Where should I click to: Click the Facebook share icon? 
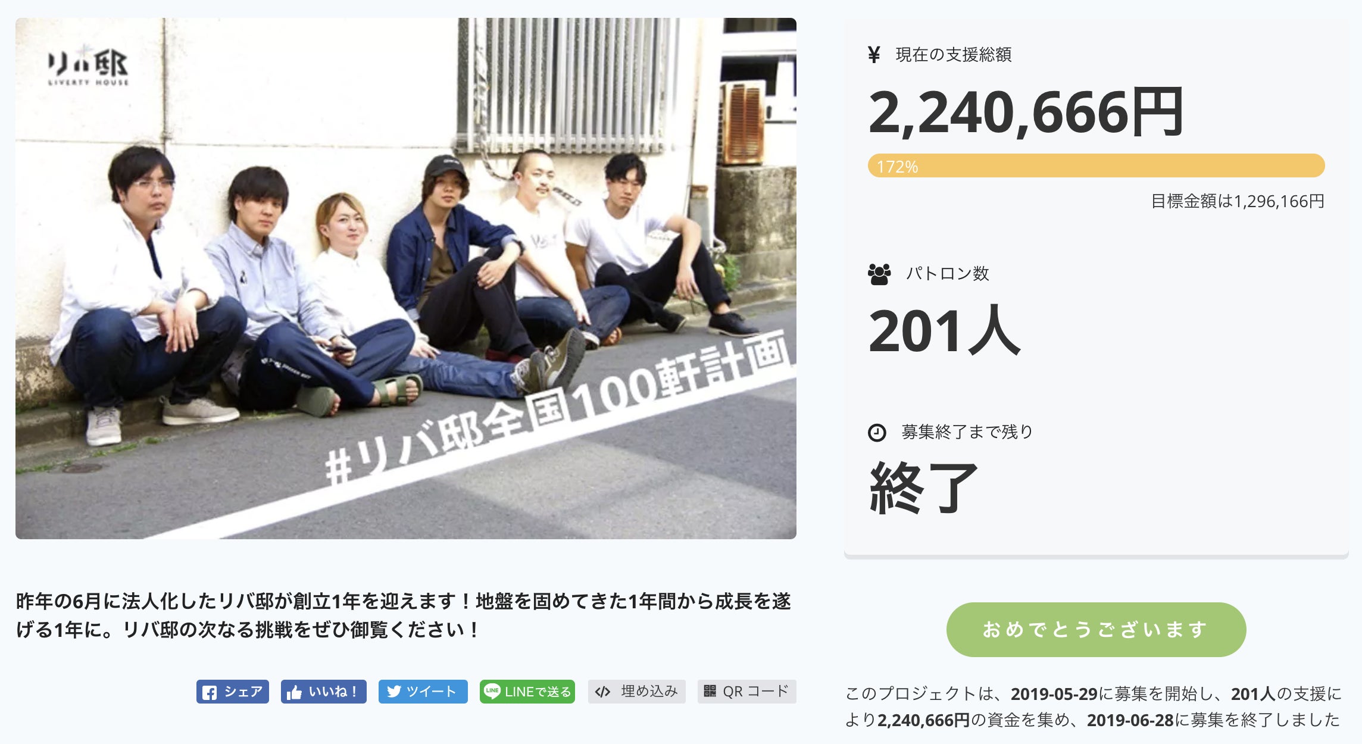(210, 692)
